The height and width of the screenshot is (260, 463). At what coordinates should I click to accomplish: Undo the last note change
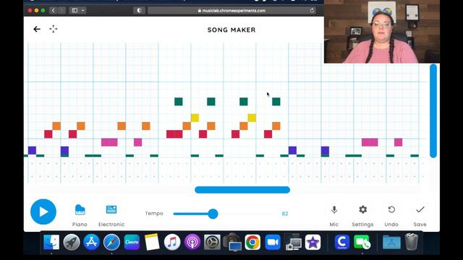(x=391, y=209)
